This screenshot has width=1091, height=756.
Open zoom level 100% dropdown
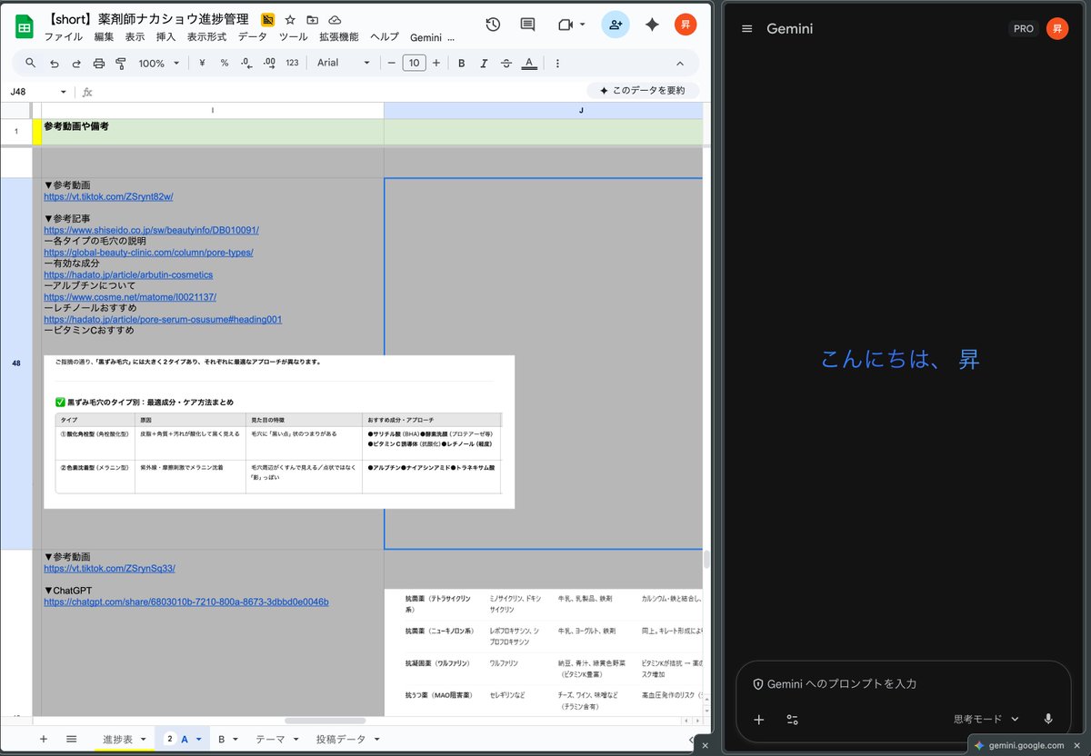pos(158,63)
